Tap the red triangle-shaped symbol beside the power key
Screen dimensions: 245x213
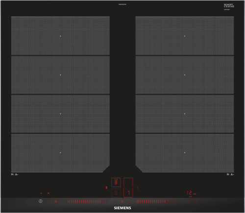coord(56,201)
